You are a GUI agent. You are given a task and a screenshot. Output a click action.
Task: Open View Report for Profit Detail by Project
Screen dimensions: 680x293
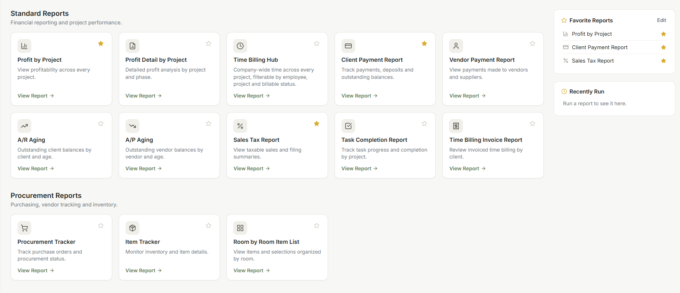(144, 96)
